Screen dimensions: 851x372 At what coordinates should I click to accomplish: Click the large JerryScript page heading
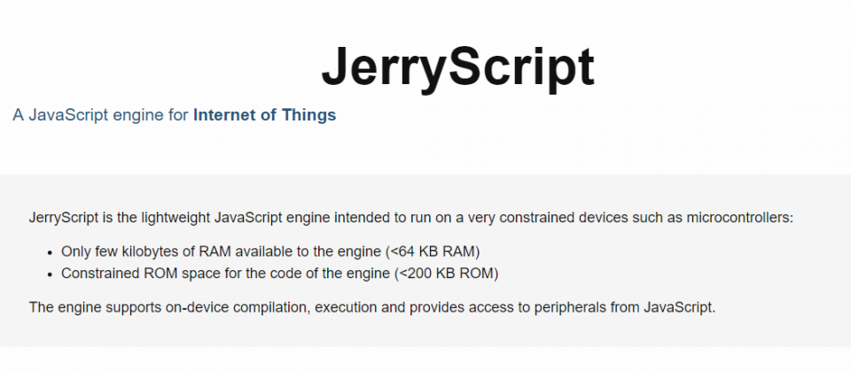point(458,68)
